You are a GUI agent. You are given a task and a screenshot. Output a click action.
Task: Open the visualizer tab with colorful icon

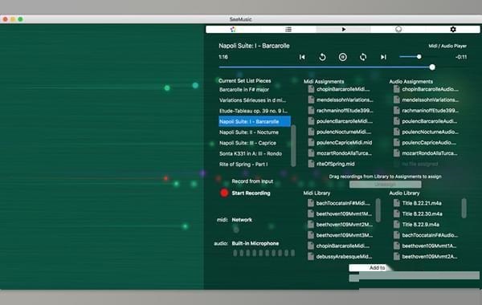(233, 29)
